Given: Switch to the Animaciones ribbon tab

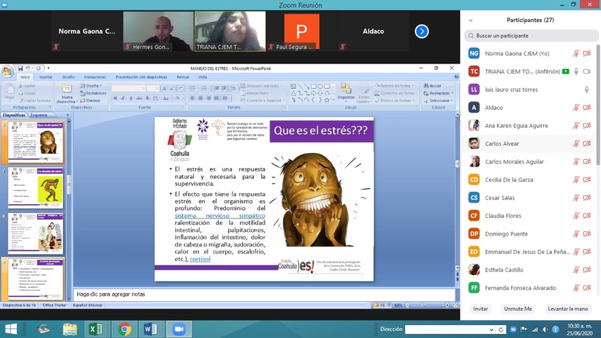Looking at the screenshot, I should pyautogui.click(x=94, y=77).
